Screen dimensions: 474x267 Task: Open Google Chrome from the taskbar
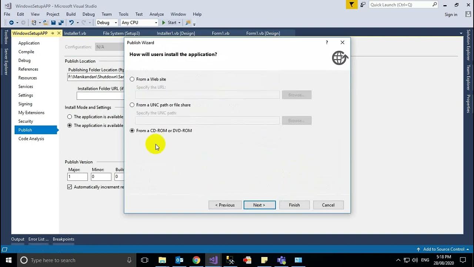pos(196,260)
